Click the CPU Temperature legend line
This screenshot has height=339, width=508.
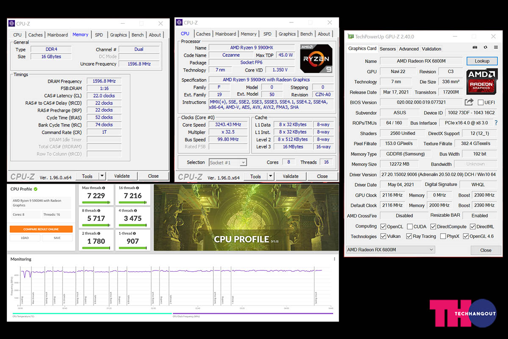point(92,313)
